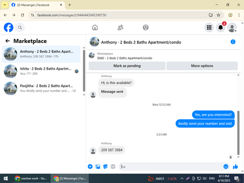Open the Facebook menu grid icon
Viewport: 244px width, 183px height.
pyautogui.click(x=209, y=27)
